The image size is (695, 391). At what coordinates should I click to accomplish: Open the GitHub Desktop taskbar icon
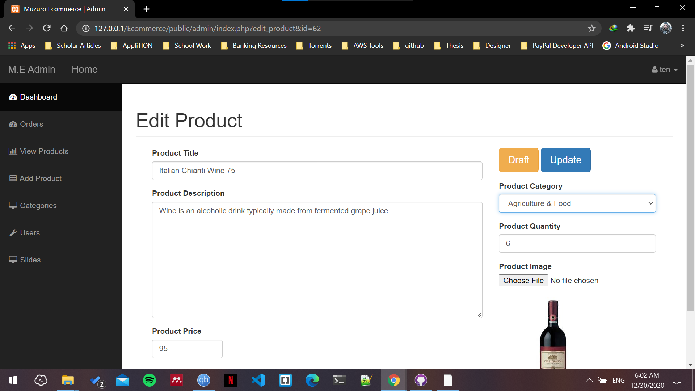(421, 380)
